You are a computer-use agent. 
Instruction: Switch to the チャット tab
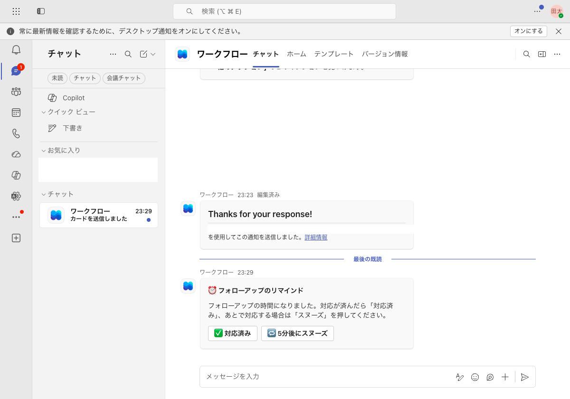pyautogui.click(x=266, y=54)
